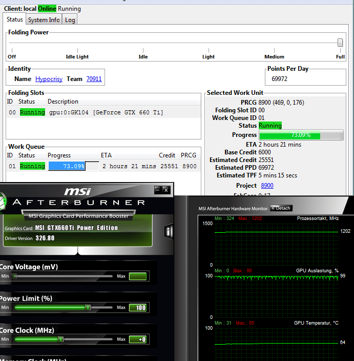The width and height of the screenshot is (354, 361).
Task: Switch to the Status tab
Action: (14, 19)
